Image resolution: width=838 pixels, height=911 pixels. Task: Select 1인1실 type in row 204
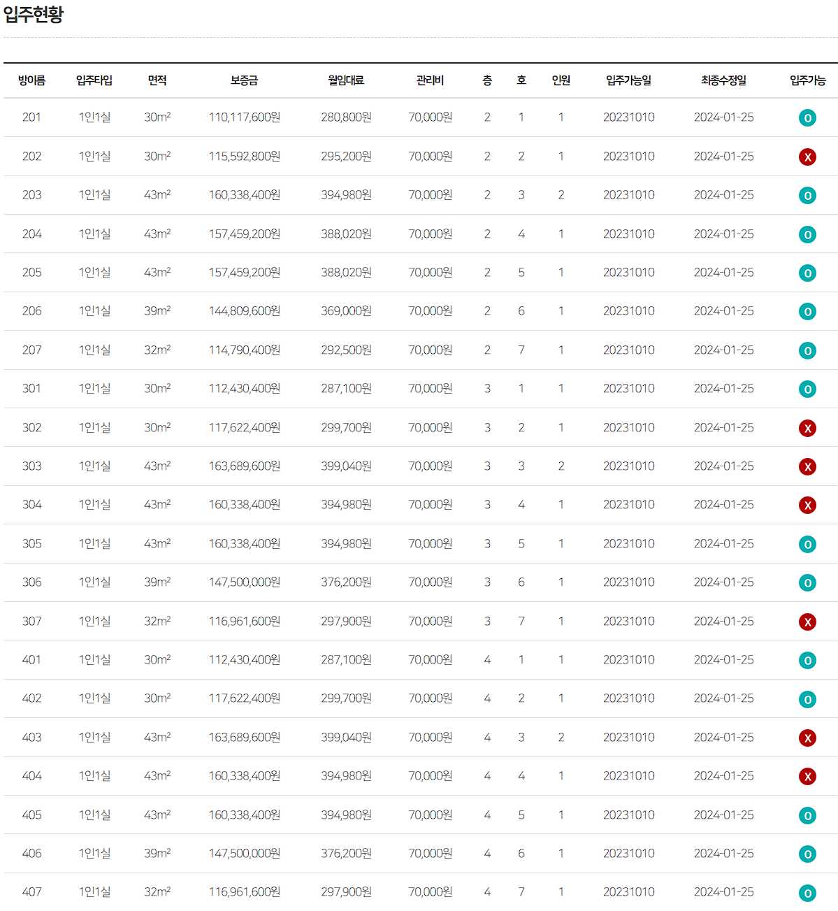click(94, 234)
